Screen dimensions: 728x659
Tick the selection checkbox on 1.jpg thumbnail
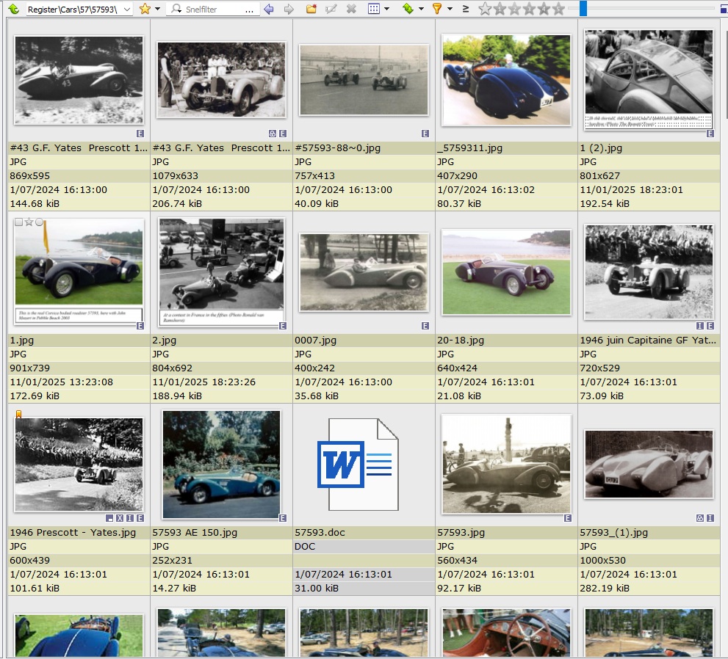18,222
